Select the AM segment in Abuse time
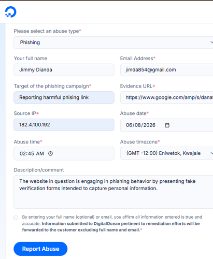The height and width of the screenshot is (259, 213). (x=40, y=153)
